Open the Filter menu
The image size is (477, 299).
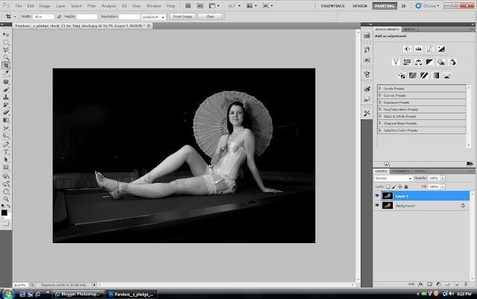(91, 5)
